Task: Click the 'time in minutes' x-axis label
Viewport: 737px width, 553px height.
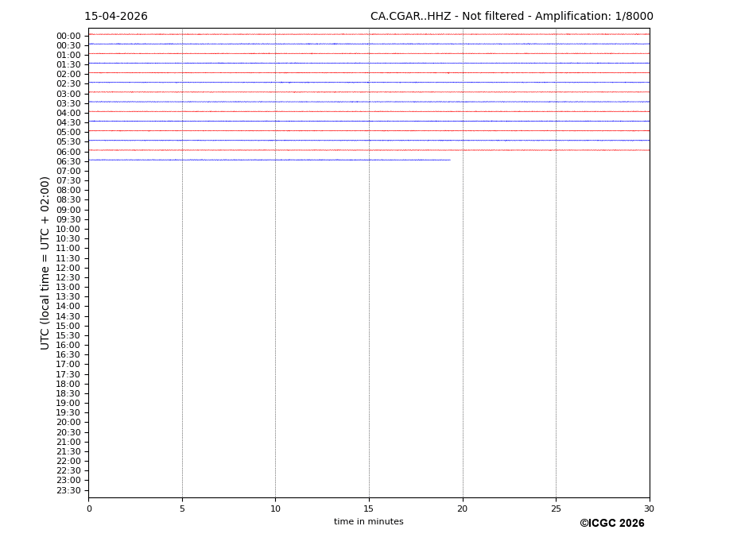Action: coord(368,522)
